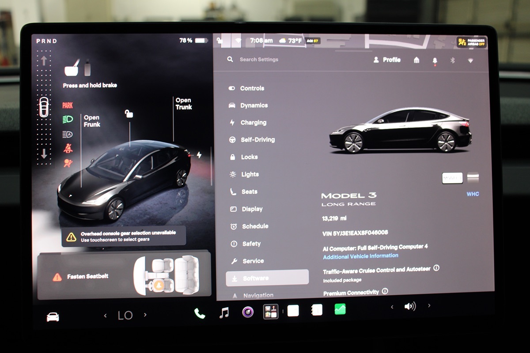Tap info icon beside Traffic-Aware Cruise Control

(x=436, y=268)
